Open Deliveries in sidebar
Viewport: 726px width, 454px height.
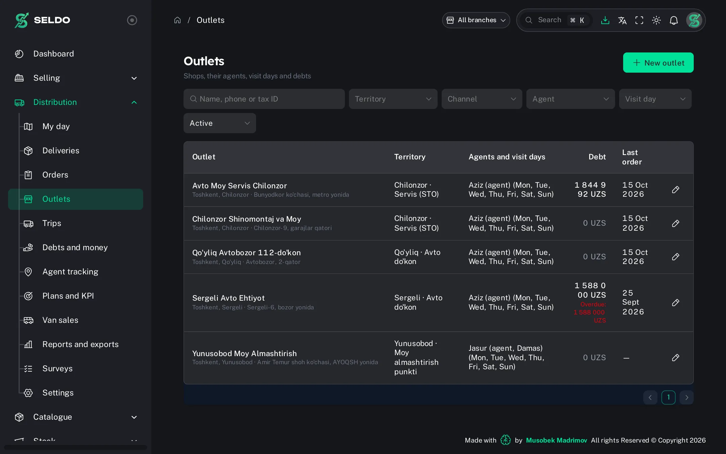(x=76, y=151)
